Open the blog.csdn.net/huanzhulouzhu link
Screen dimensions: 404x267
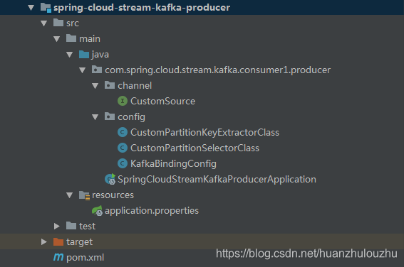306,254
